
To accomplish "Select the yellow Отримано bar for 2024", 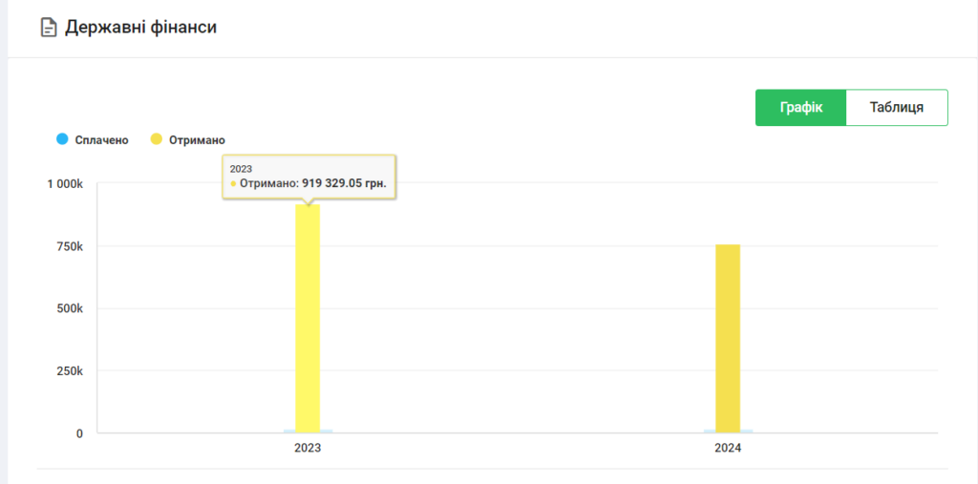I will (728, 339).
